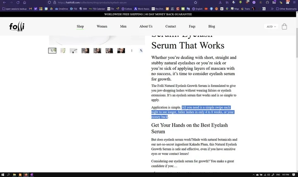The width and height of the screenshot is (298, 177).
Task: Open the Rev.Dict. bookmark
Action: point(158,9)
